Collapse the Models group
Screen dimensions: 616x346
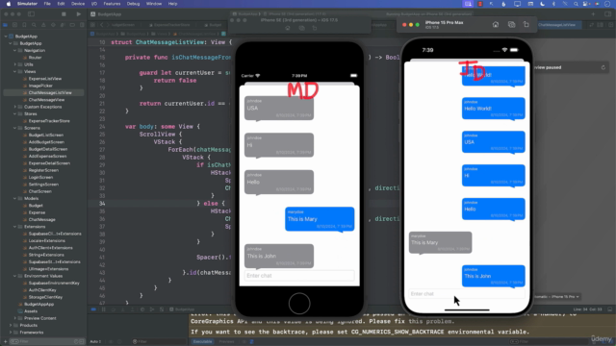coord(15,199)
